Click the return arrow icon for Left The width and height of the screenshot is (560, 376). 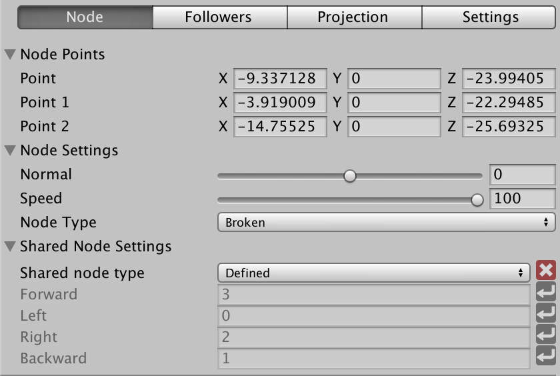coord(546,313)
